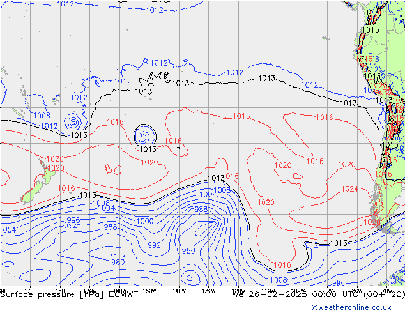Select the 'Surface pressure [hPa] ECMWF' title text
405x313 pixels.
point(69,294)
